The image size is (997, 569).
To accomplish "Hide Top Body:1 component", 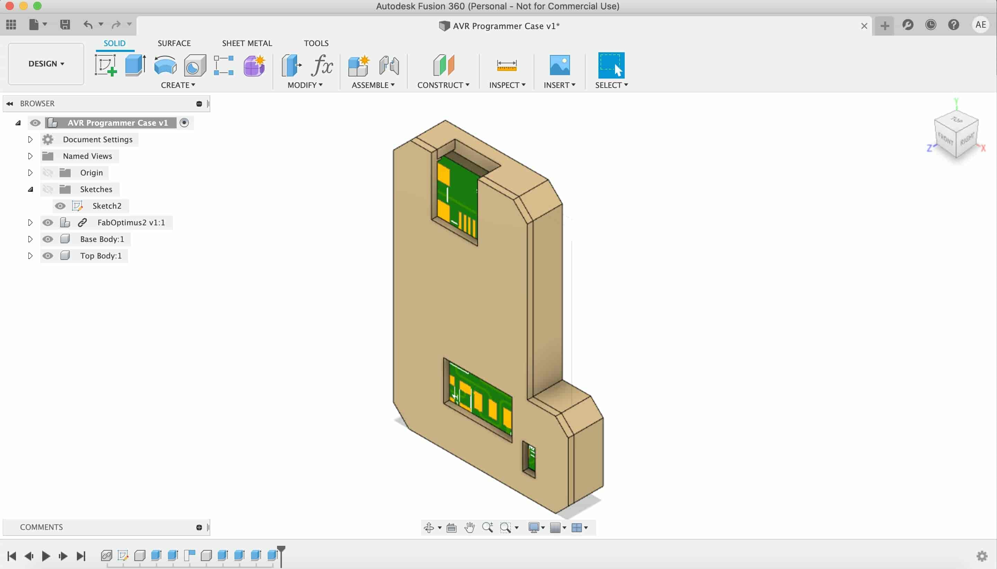I will [48, 255].
